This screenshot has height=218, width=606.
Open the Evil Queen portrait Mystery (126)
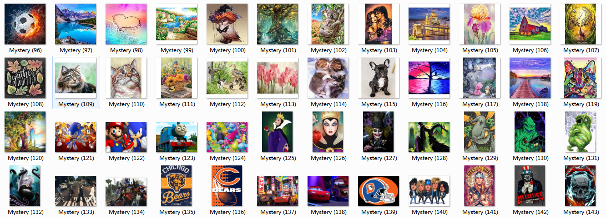point(328,132)
